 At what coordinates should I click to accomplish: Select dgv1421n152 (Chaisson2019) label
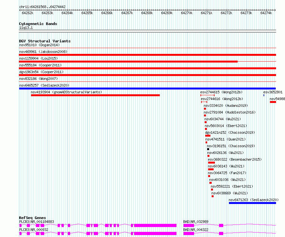tap(230, 132)
